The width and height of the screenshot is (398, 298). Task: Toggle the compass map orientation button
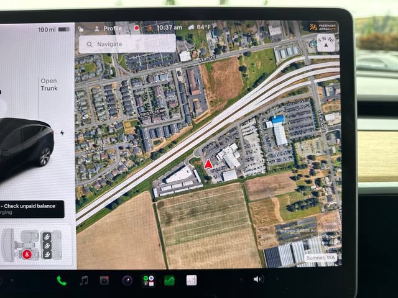[x=326, y=43]
